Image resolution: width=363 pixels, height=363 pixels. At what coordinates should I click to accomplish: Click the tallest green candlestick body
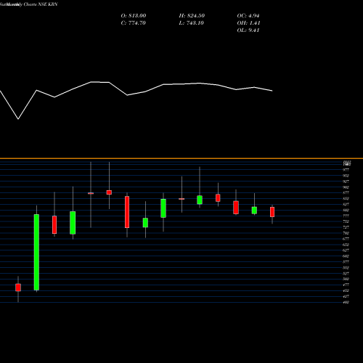pos(36,252)
